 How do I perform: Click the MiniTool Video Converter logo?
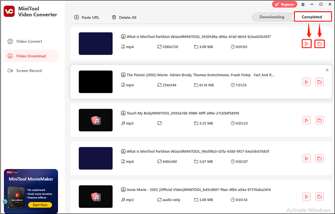pos(9,11)
